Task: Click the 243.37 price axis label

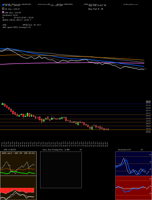Action: coord(149,113)
